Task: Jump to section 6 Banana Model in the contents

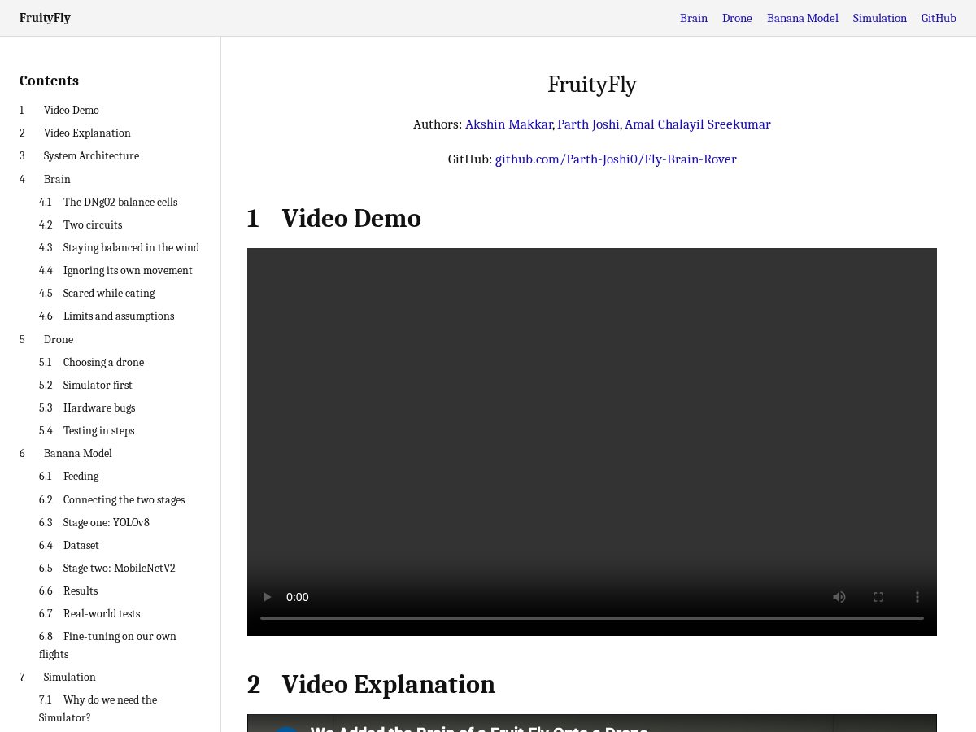Action: 66,453
